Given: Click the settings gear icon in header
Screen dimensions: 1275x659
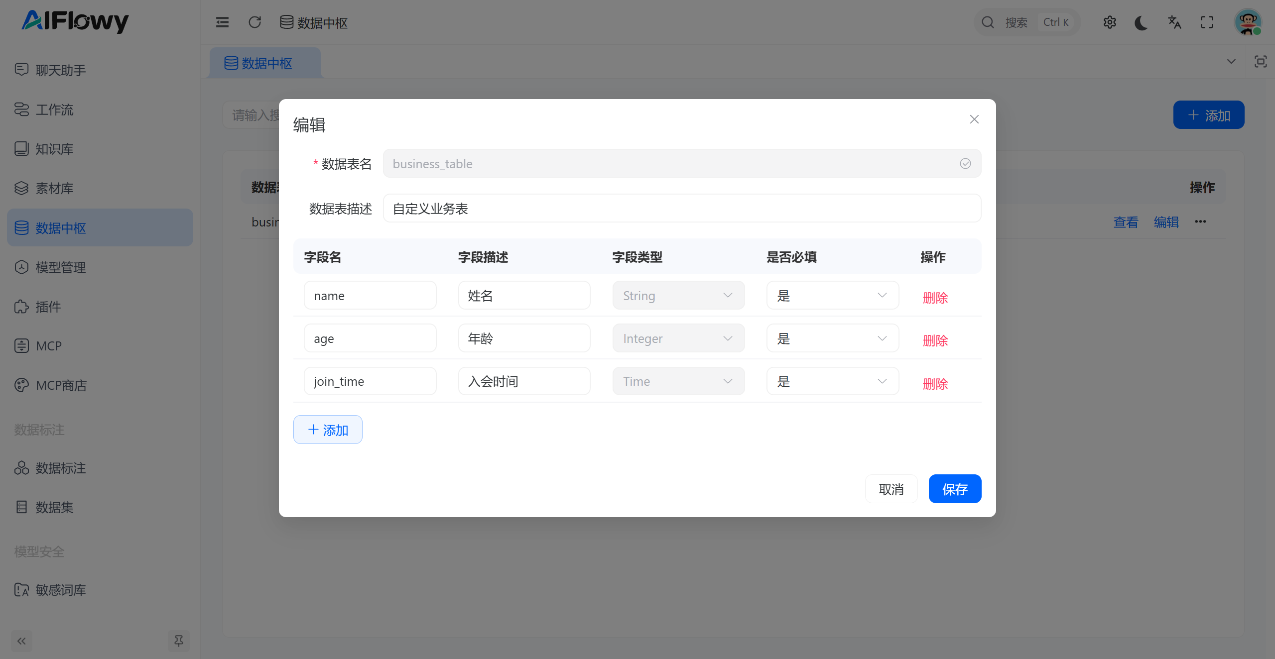Looking at the screenshot, I should pos(1109,22).
